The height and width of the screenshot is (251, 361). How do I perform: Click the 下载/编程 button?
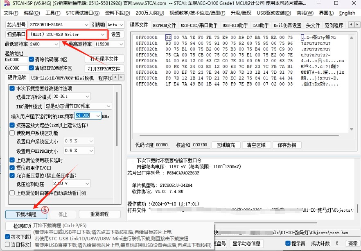point(26,215)
